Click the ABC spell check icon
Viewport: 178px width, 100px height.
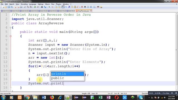click(98, 7)
